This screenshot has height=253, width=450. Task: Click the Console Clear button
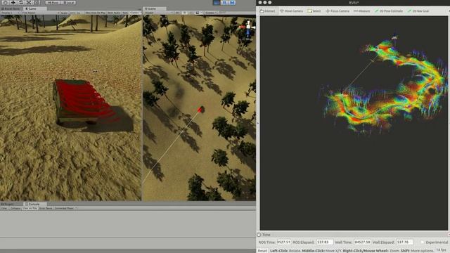click(4, 208)
